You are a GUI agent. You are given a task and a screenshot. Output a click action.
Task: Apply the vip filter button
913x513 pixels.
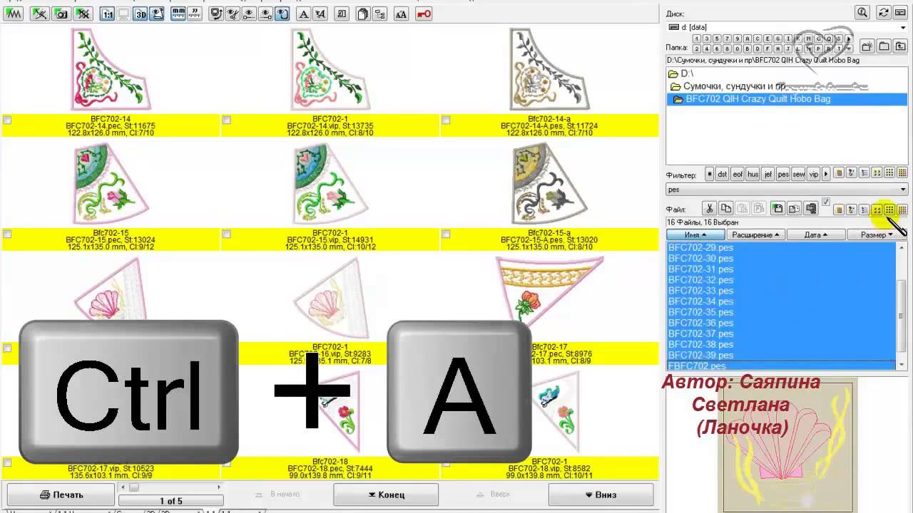813,173
